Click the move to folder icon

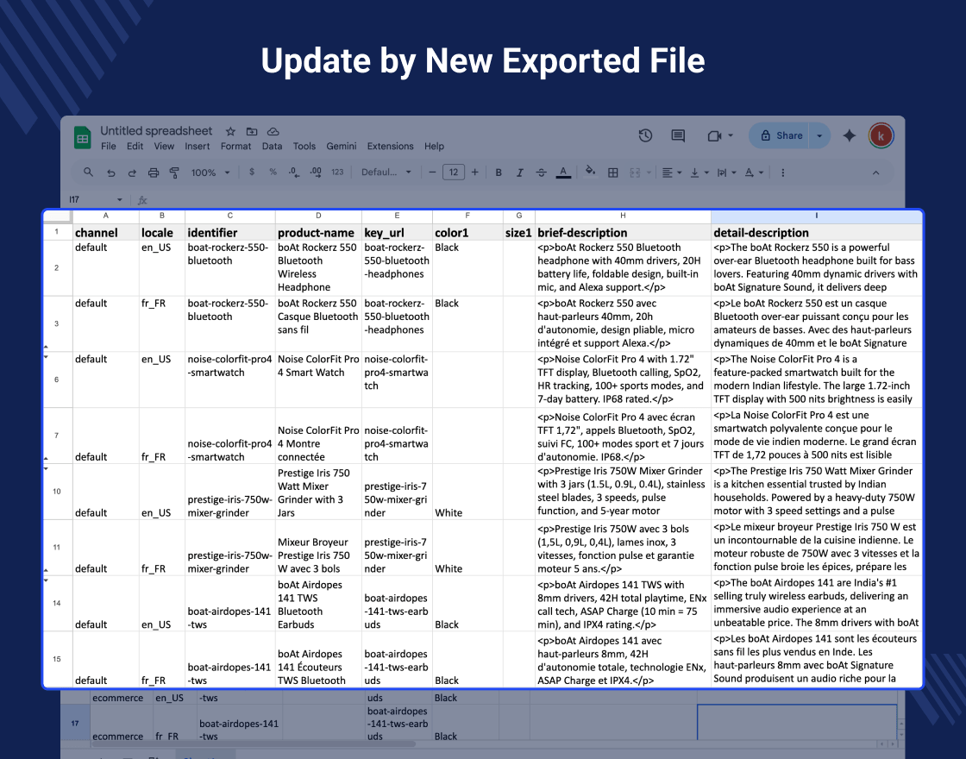252,131
